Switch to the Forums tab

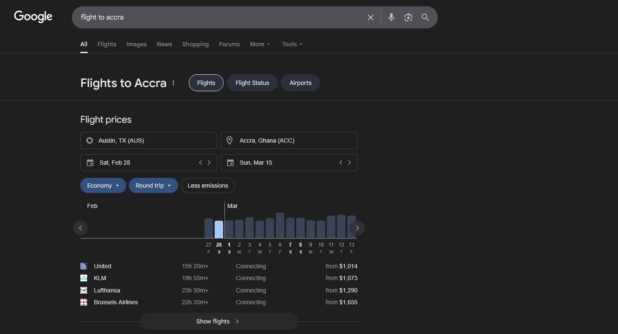tap(230, 44)
